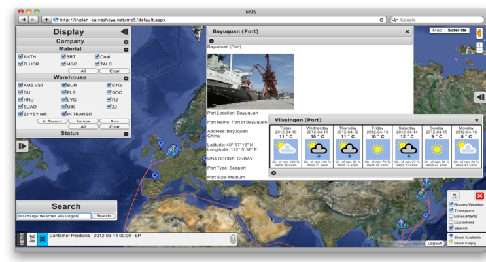Zoom out the map with minus control
This screenshot has width=486, height=262.
point(479,50)
